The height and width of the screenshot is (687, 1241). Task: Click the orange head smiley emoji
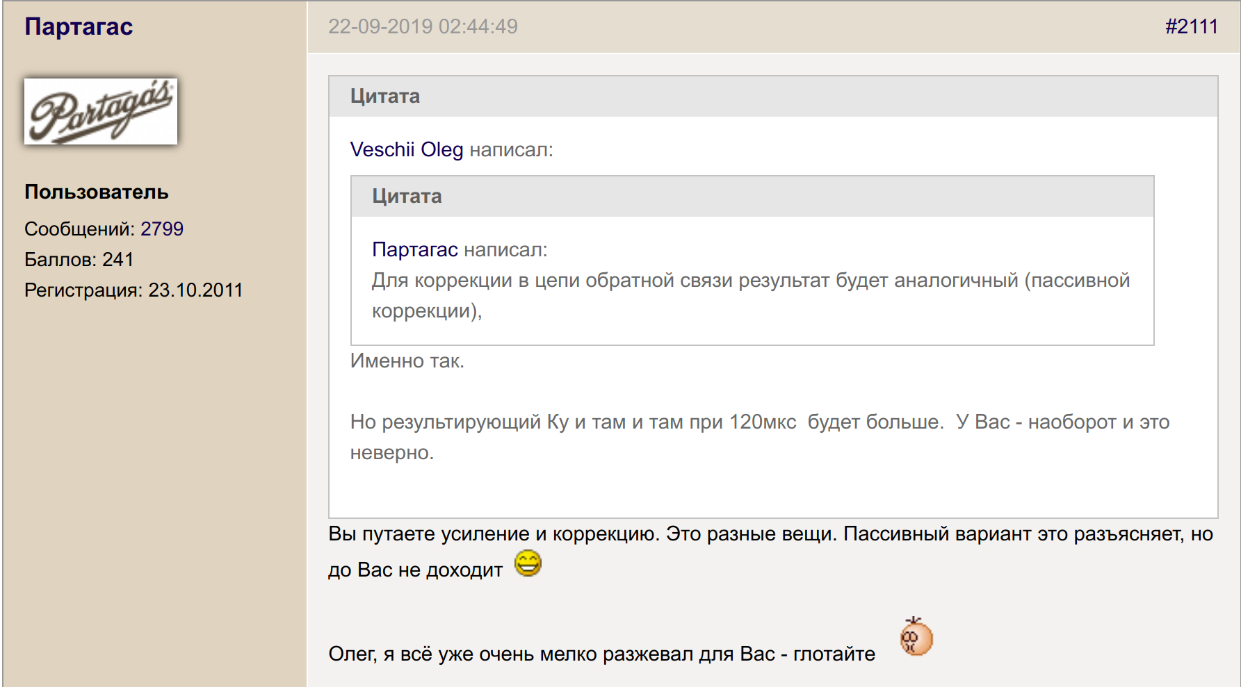pyautogui.click(x=916, y=637)
